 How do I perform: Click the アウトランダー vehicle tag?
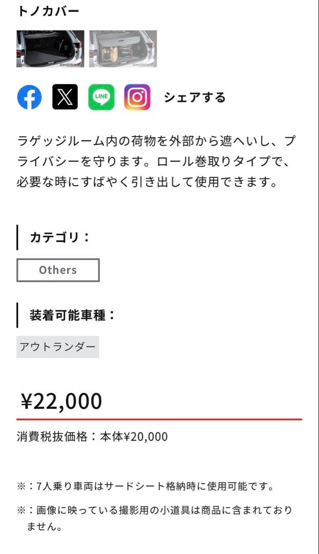point(58,346)
